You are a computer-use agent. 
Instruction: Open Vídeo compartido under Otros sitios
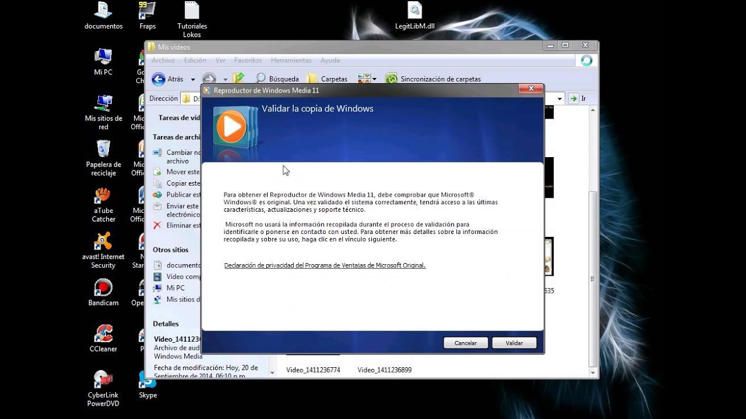coord(178,276)
